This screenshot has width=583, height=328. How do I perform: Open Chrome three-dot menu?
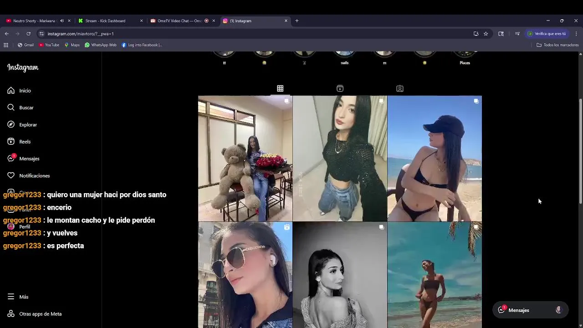click(576, 34)
